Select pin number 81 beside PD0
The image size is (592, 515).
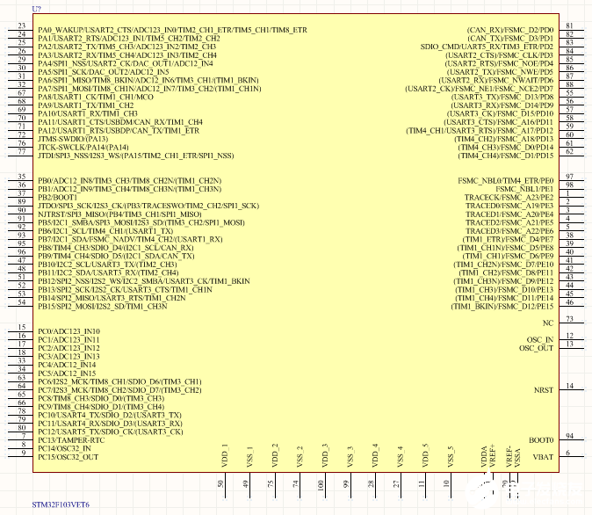(x=569, y=25)
